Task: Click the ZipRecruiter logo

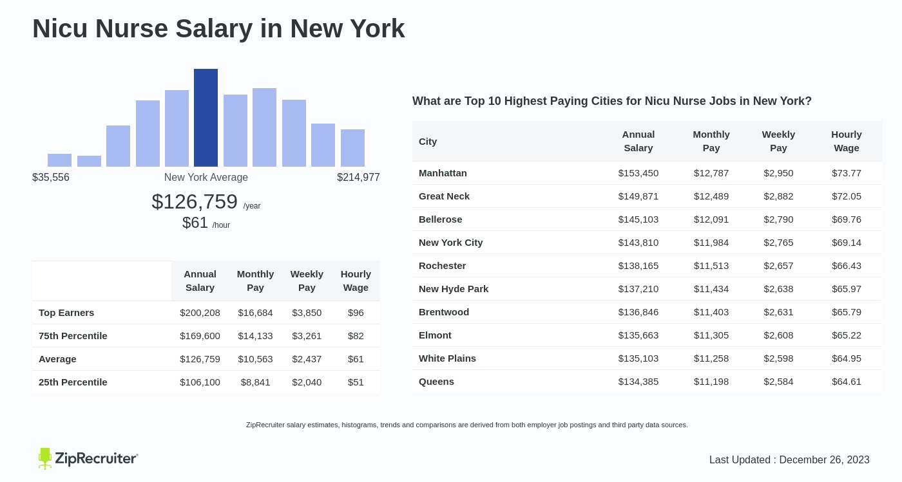Action: [x=88, y=458]
